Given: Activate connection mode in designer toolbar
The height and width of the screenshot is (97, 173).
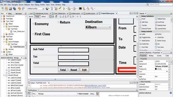Looking at the screenshot, I should 53,17.
